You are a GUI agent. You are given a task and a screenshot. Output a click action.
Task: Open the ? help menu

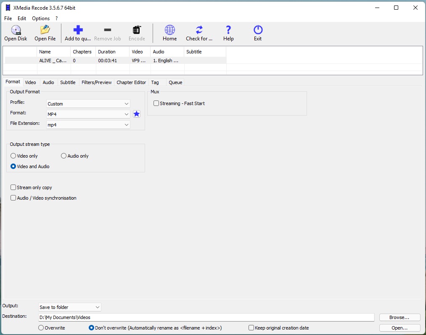[x=56, y=18]
